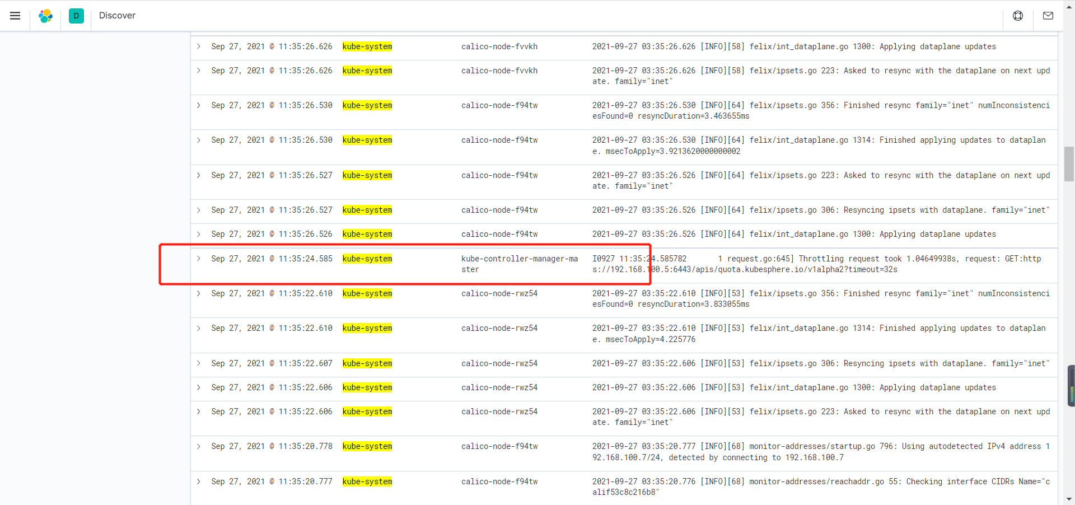Expand the 11:35:22.606 Asked to resync row

(198, 412)
